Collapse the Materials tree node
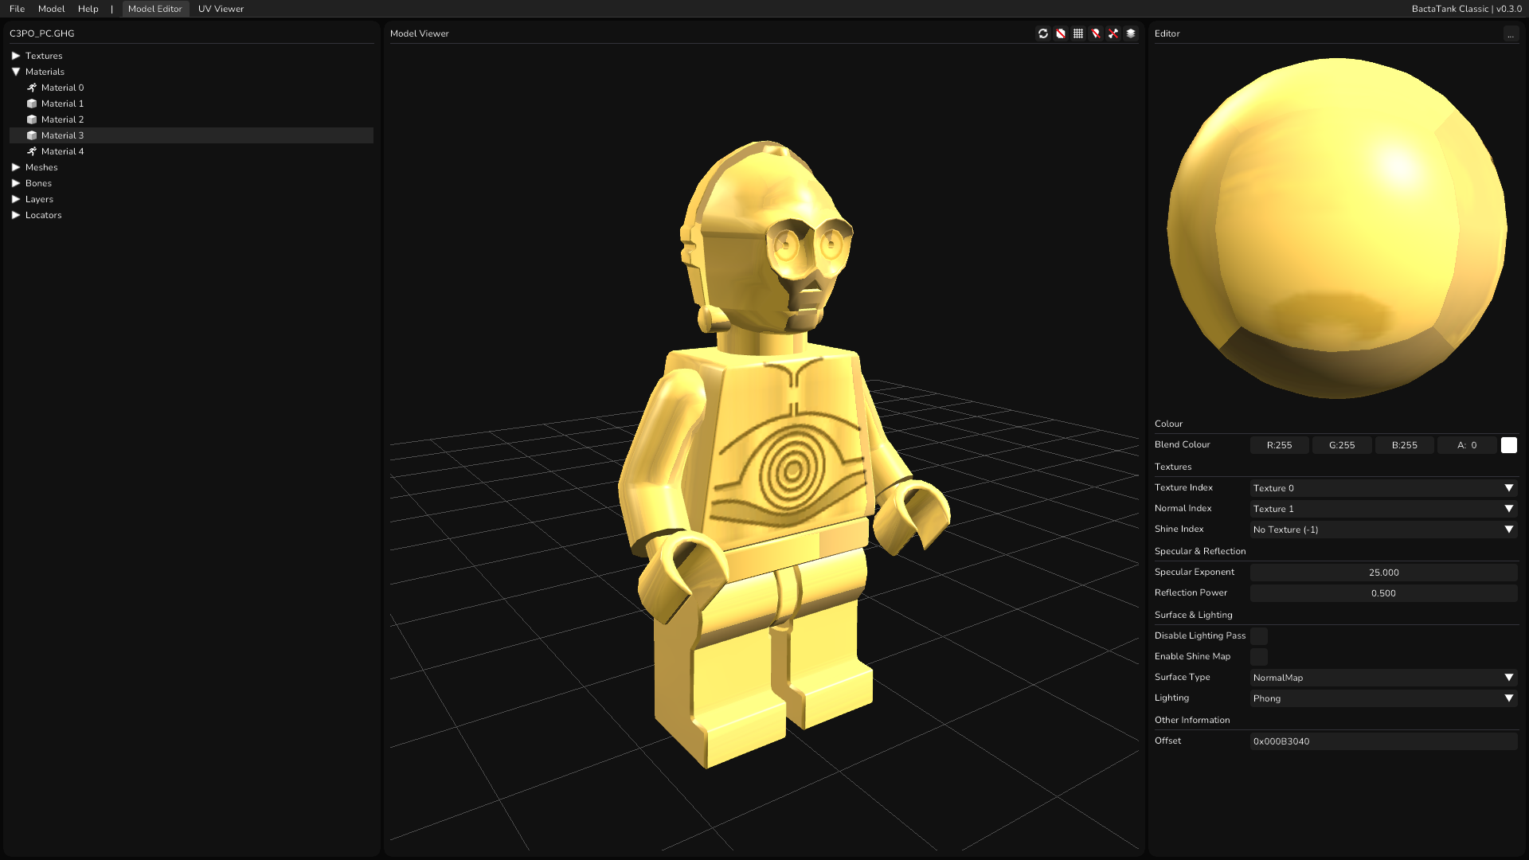The width and height of the screenshot is (1529, 860). [16, 72]
